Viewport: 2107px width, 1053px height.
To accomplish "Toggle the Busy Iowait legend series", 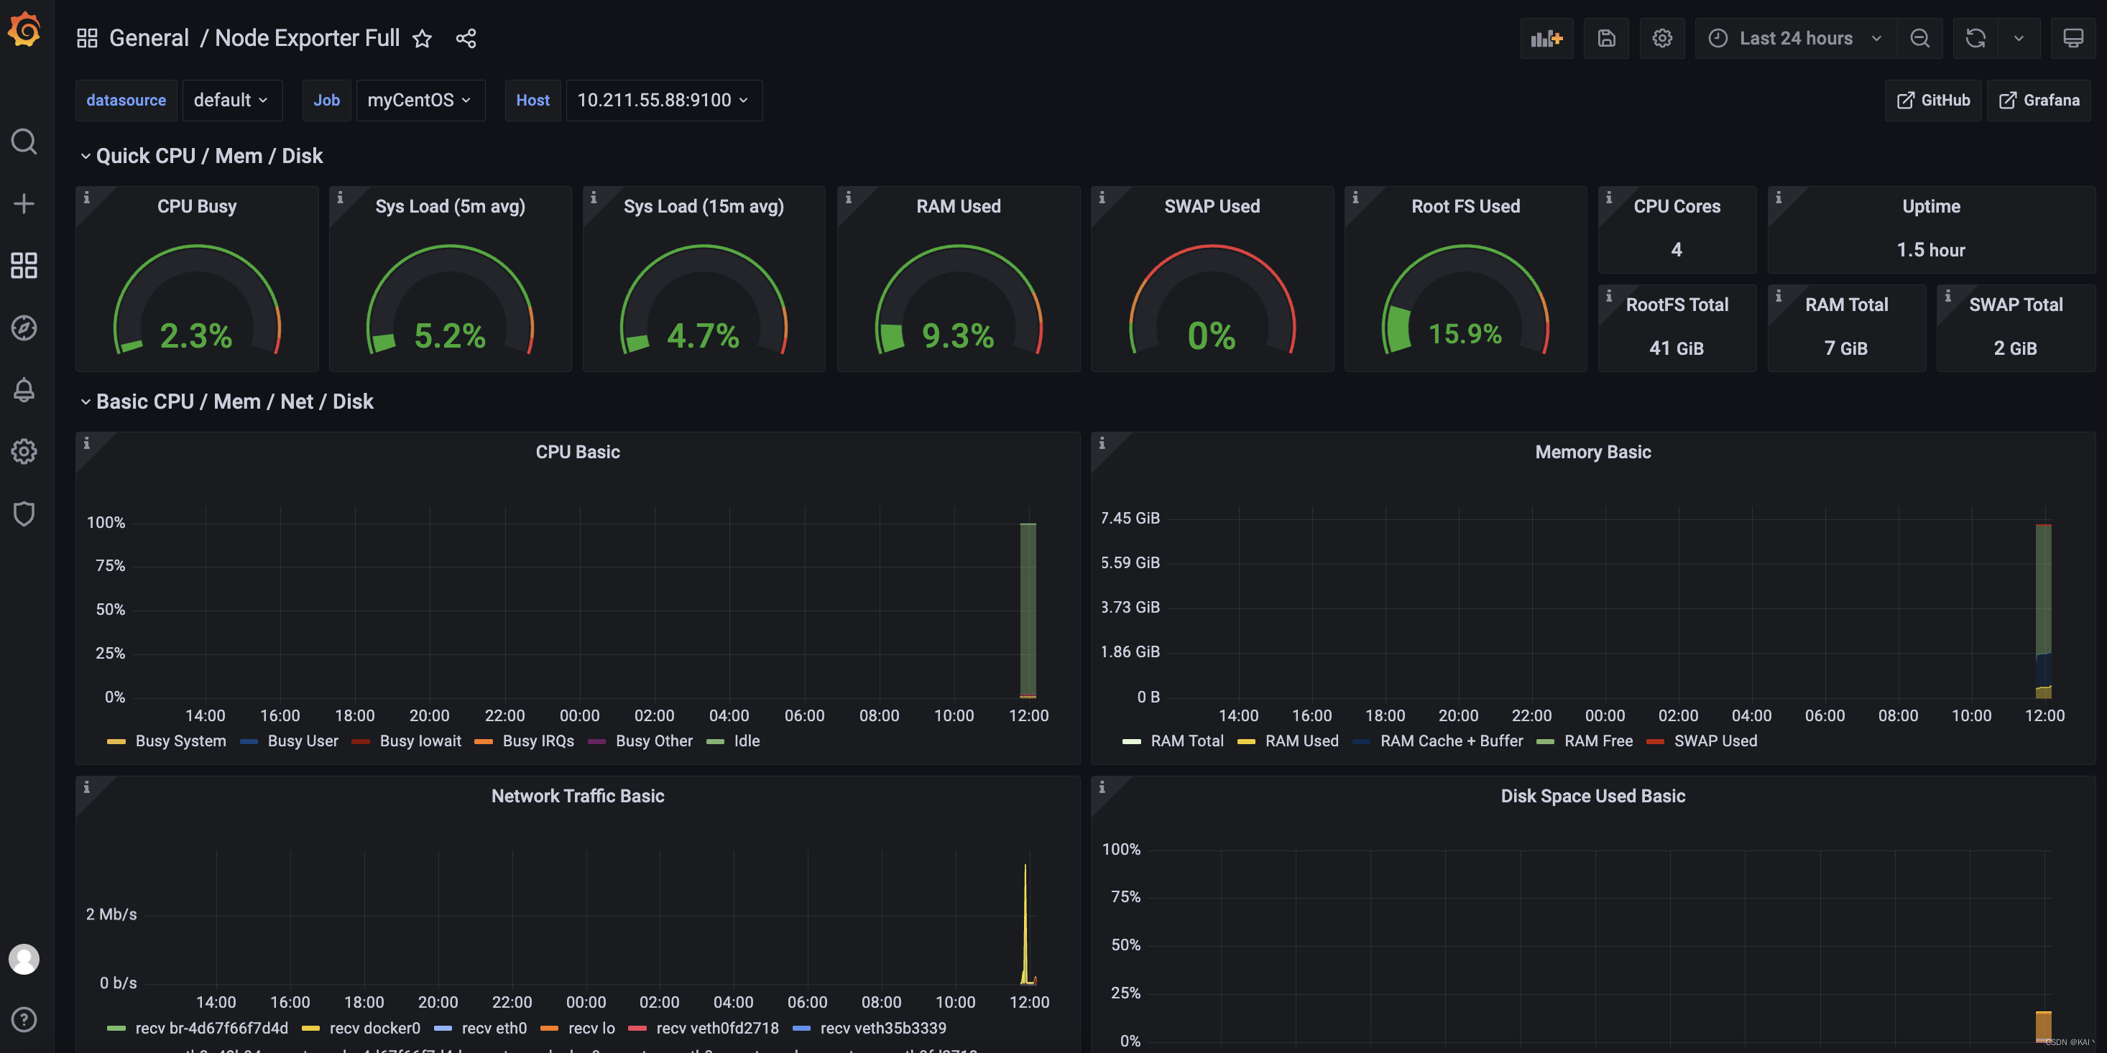I will point(420,741).
